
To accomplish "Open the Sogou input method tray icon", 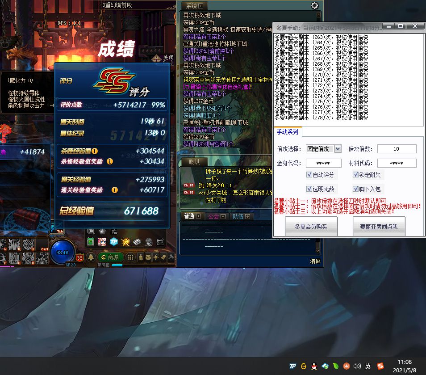I will tap(380, 366).
